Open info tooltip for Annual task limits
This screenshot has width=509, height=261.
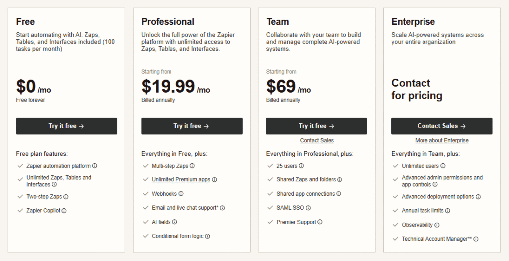(x=448, y=211)
